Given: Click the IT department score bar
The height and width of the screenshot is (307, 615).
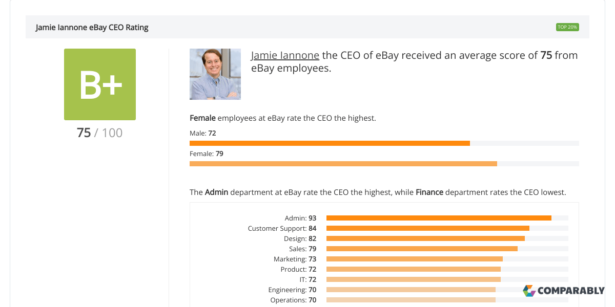Looking at the screenshot, I should click(x=413, y=279).
